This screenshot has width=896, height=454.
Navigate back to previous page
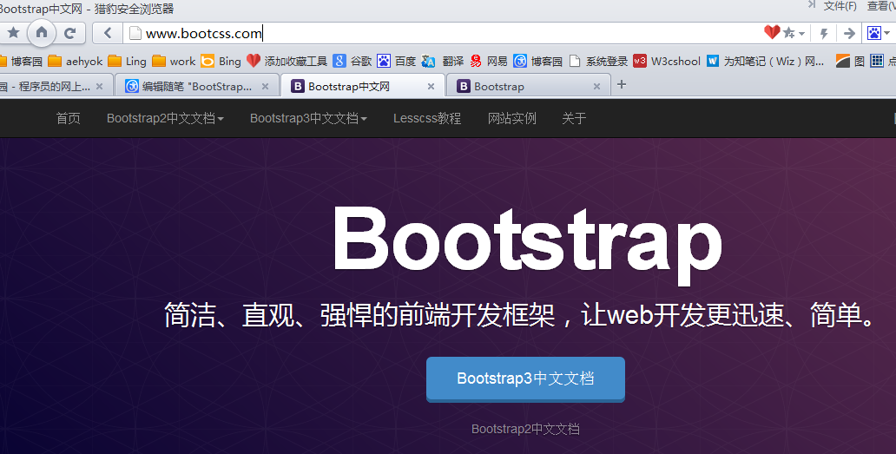tap(108, 33)
